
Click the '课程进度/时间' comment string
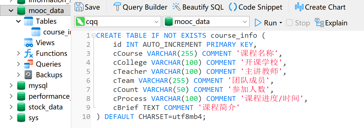(272, 99)
